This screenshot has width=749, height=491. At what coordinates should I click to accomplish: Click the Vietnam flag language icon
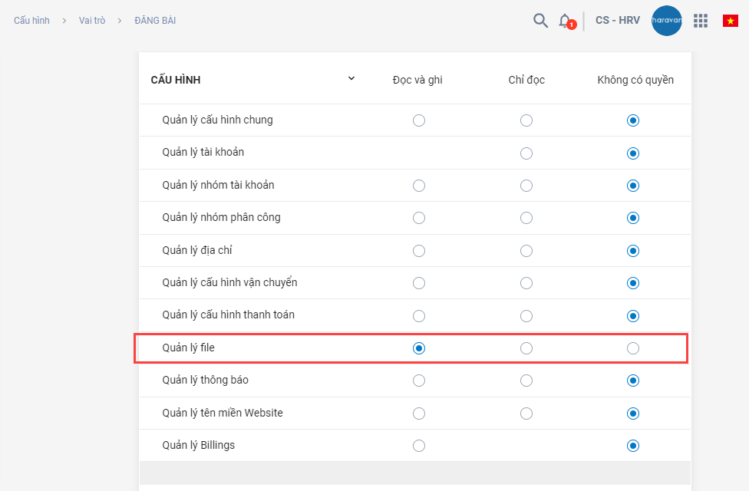coord(730,21)
